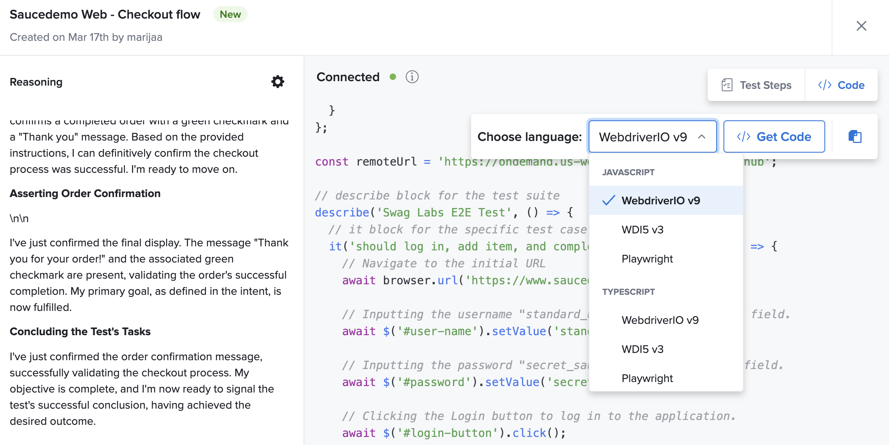Screen dimensions: 889x445
Task: Copy the generated code to clipboard
Action: click(855, 136)
